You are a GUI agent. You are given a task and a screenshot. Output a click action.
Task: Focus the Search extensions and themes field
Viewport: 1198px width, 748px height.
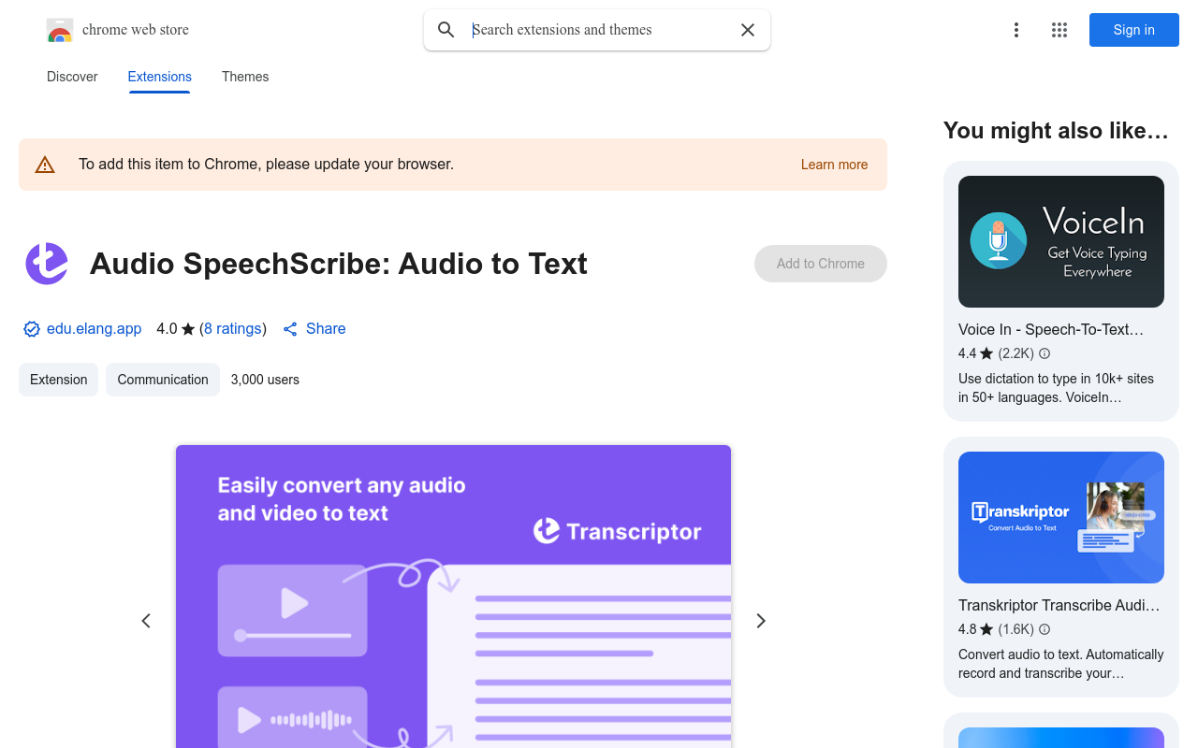(x=599, y=30)
